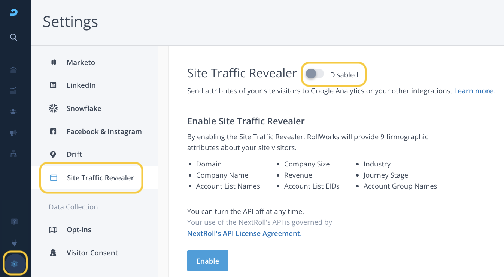504x277 pixels.
Task: Open the integrations plug icon
Action: coord(14,243)
